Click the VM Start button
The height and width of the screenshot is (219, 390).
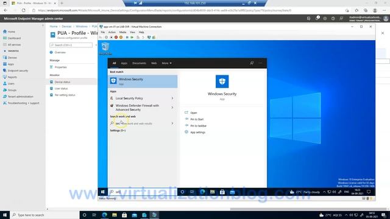click(103, 192)
